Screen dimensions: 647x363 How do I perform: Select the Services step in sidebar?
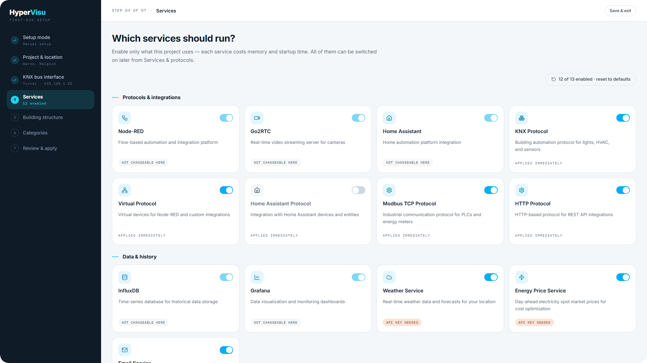point(51,99)
